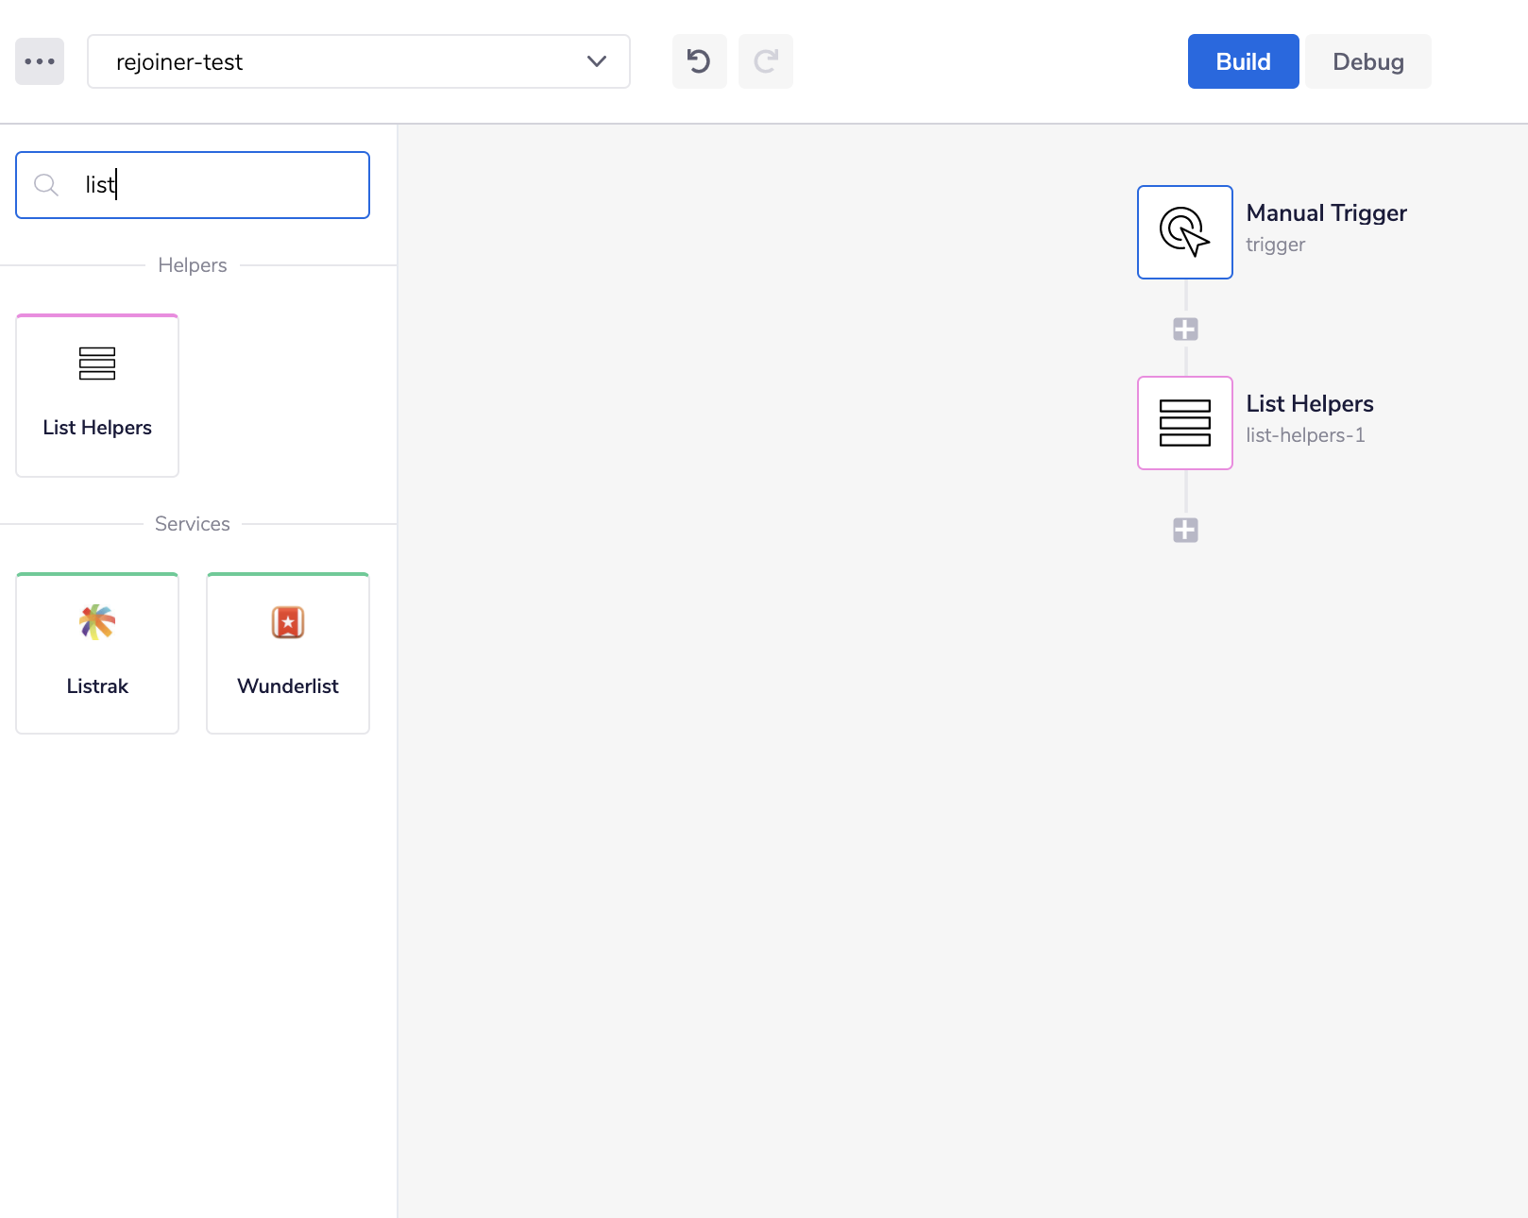Switch to the Build tab
Screen dimensions: 1528x1218
tap(1243, 61)
